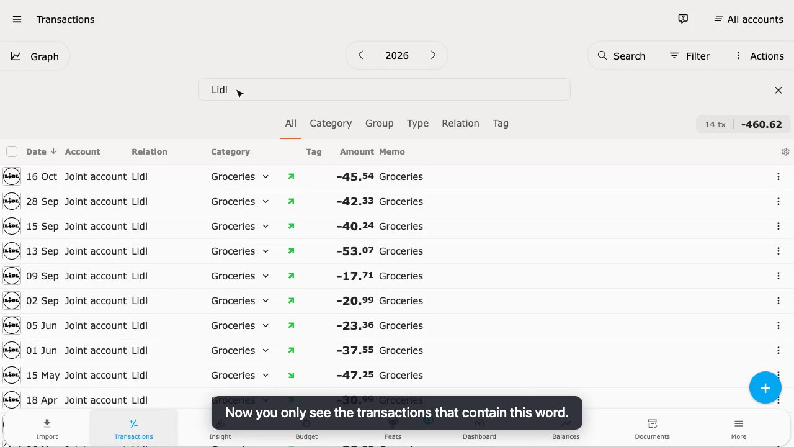The width and height of the screenshot is (794, 447).
Task: Switch to the Relation tab
Action: [460, 124]
